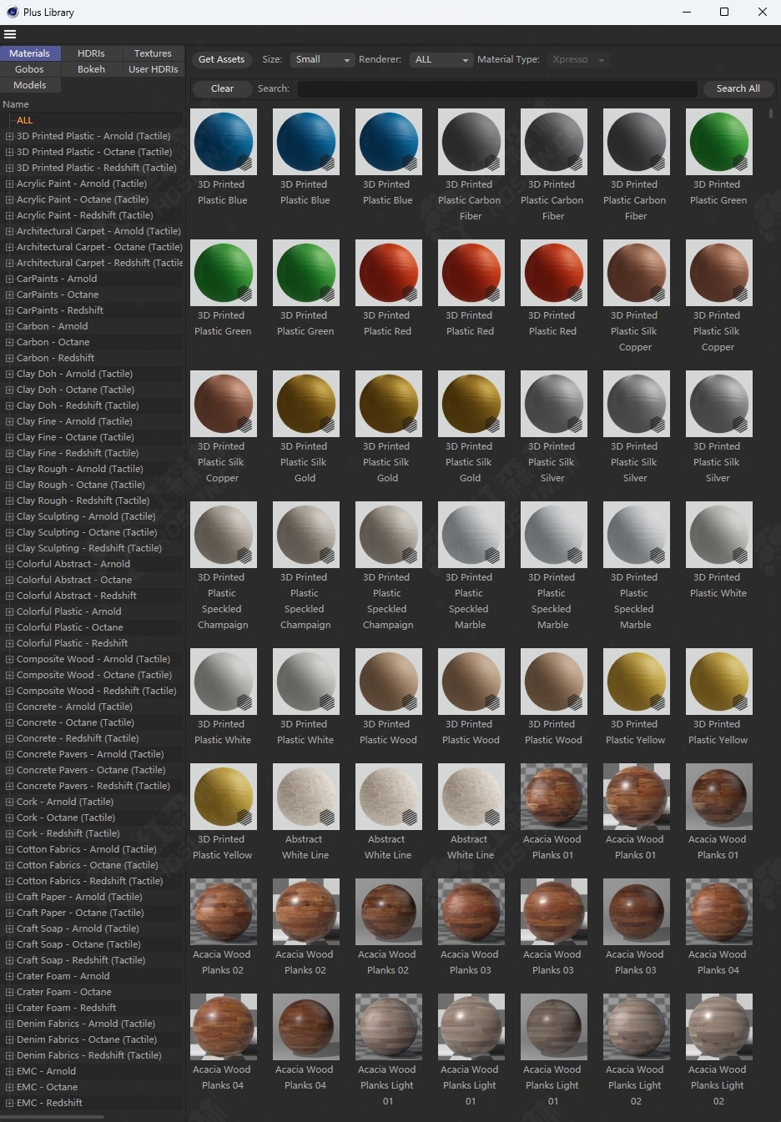Viewport: 781px width, 1122px height.
Task: Click the Plus Library app icon in title bar
Action: (13, 12)
